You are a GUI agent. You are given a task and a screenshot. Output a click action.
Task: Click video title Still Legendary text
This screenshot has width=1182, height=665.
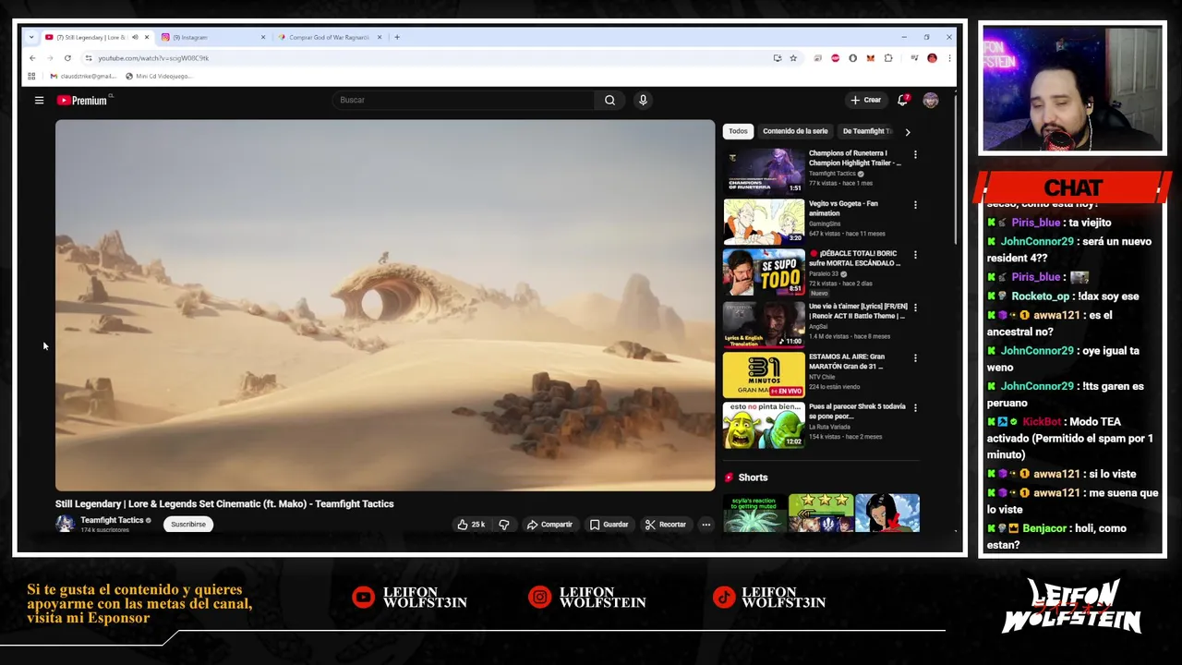point(224,504)
